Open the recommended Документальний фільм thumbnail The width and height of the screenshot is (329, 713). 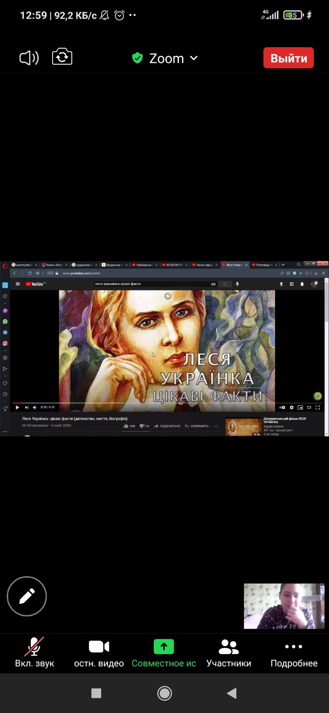pyautogui.click(x=243, y=427)
